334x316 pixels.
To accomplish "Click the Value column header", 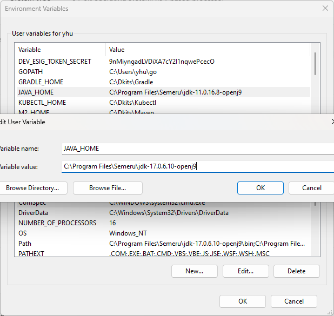I will [208, 50].
